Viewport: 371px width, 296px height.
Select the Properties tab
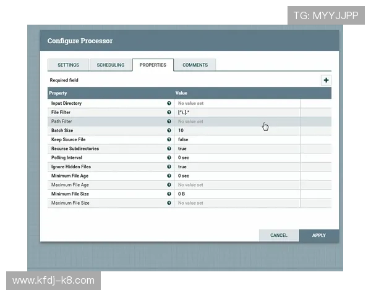click(x=153, y=65)
